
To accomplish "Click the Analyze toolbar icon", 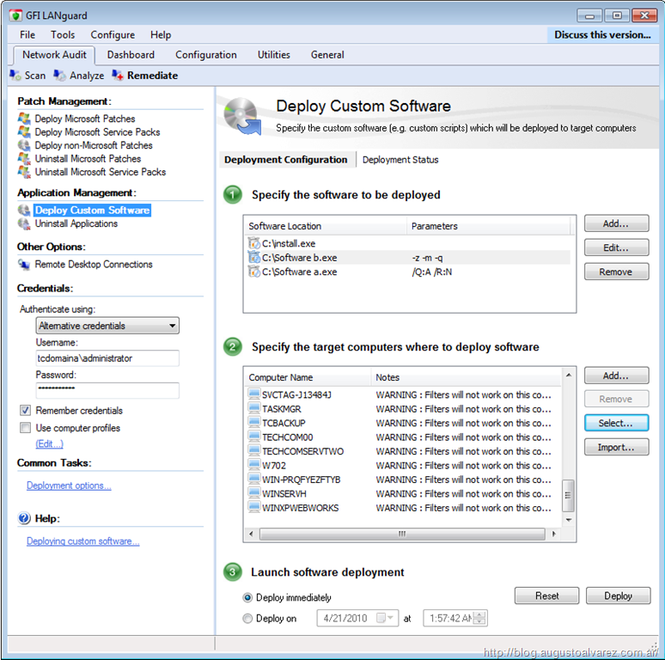I will click(x=59, y=76).
